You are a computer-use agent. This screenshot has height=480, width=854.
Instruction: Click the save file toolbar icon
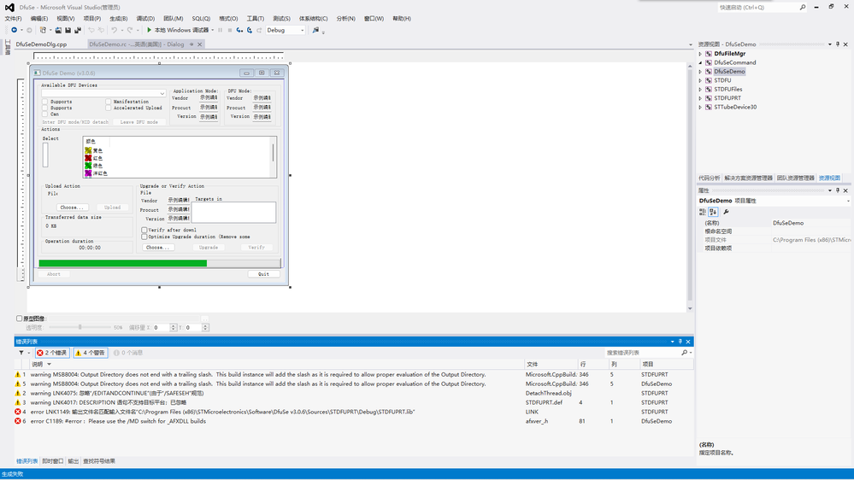click(x=68, y=30)
